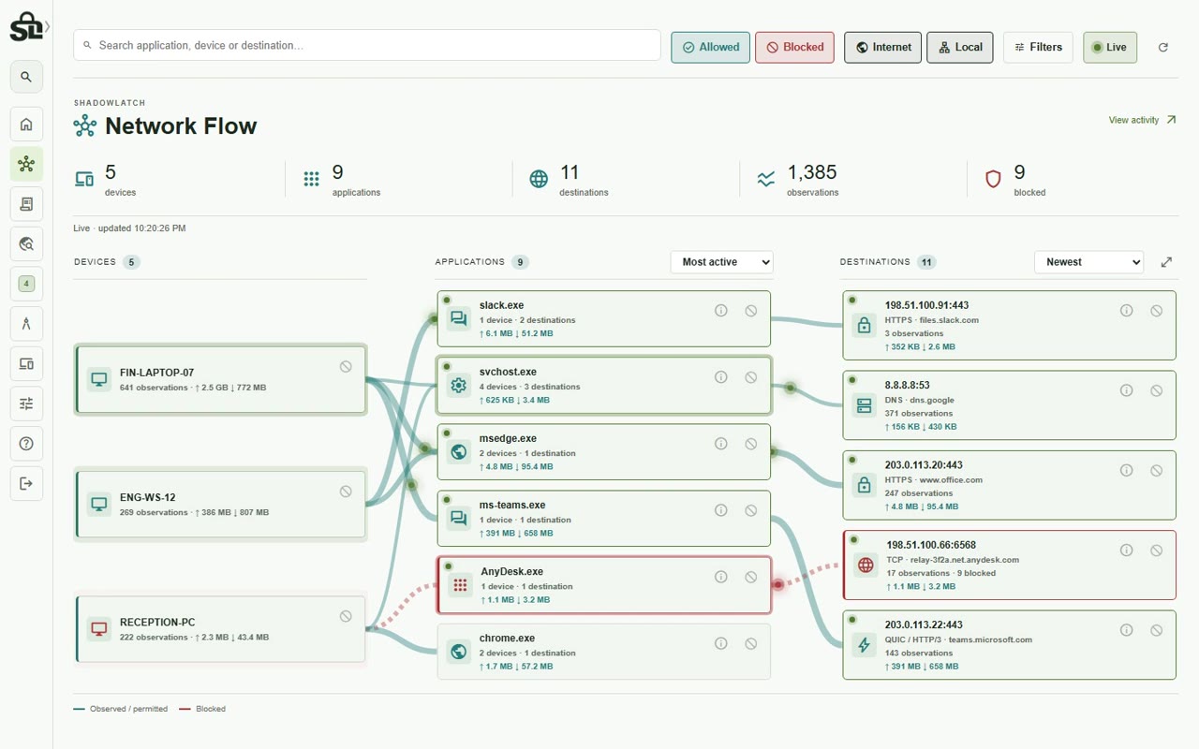Click the sidebar Home icon
This screenshot has width=1199, height=749.
pos(26,124)
